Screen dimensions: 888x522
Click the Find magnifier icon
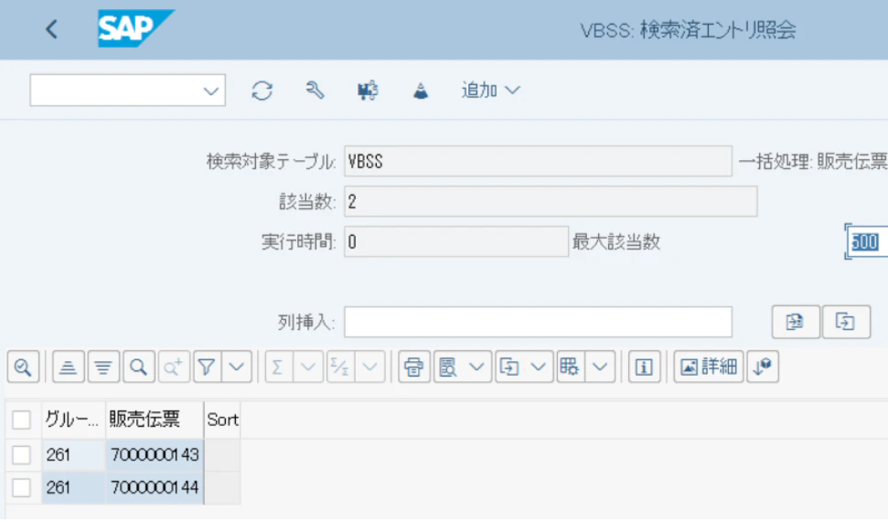coord(139,367)
